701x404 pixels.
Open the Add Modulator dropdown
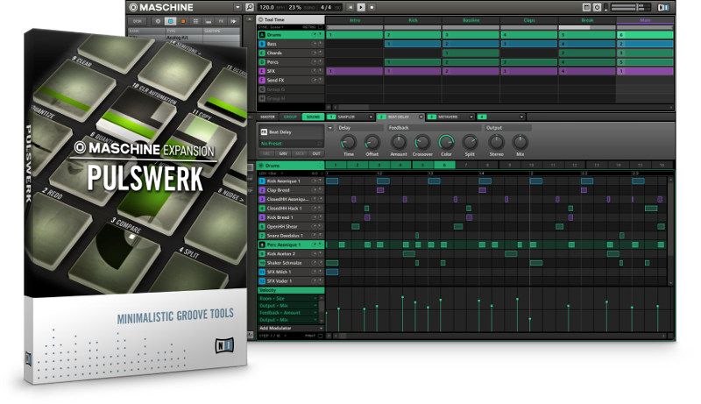tap(291, 328)
